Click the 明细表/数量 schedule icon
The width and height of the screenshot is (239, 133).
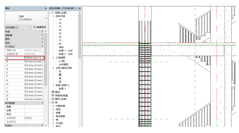coord(53,96)
